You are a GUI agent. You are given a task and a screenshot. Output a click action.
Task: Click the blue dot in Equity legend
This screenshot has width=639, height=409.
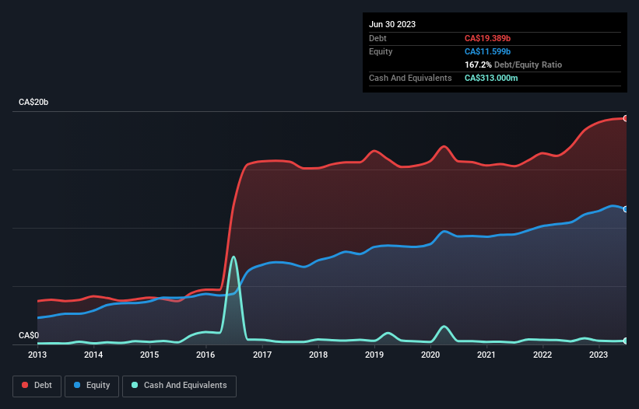77,385
